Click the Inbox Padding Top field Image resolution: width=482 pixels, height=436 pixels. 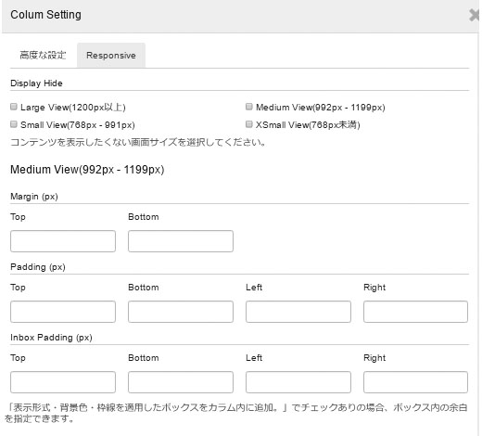point(63,382)
